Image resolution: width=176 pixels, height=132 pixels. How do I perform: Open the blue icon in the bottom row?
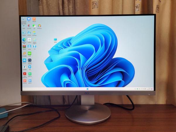(x=29, y=80)
